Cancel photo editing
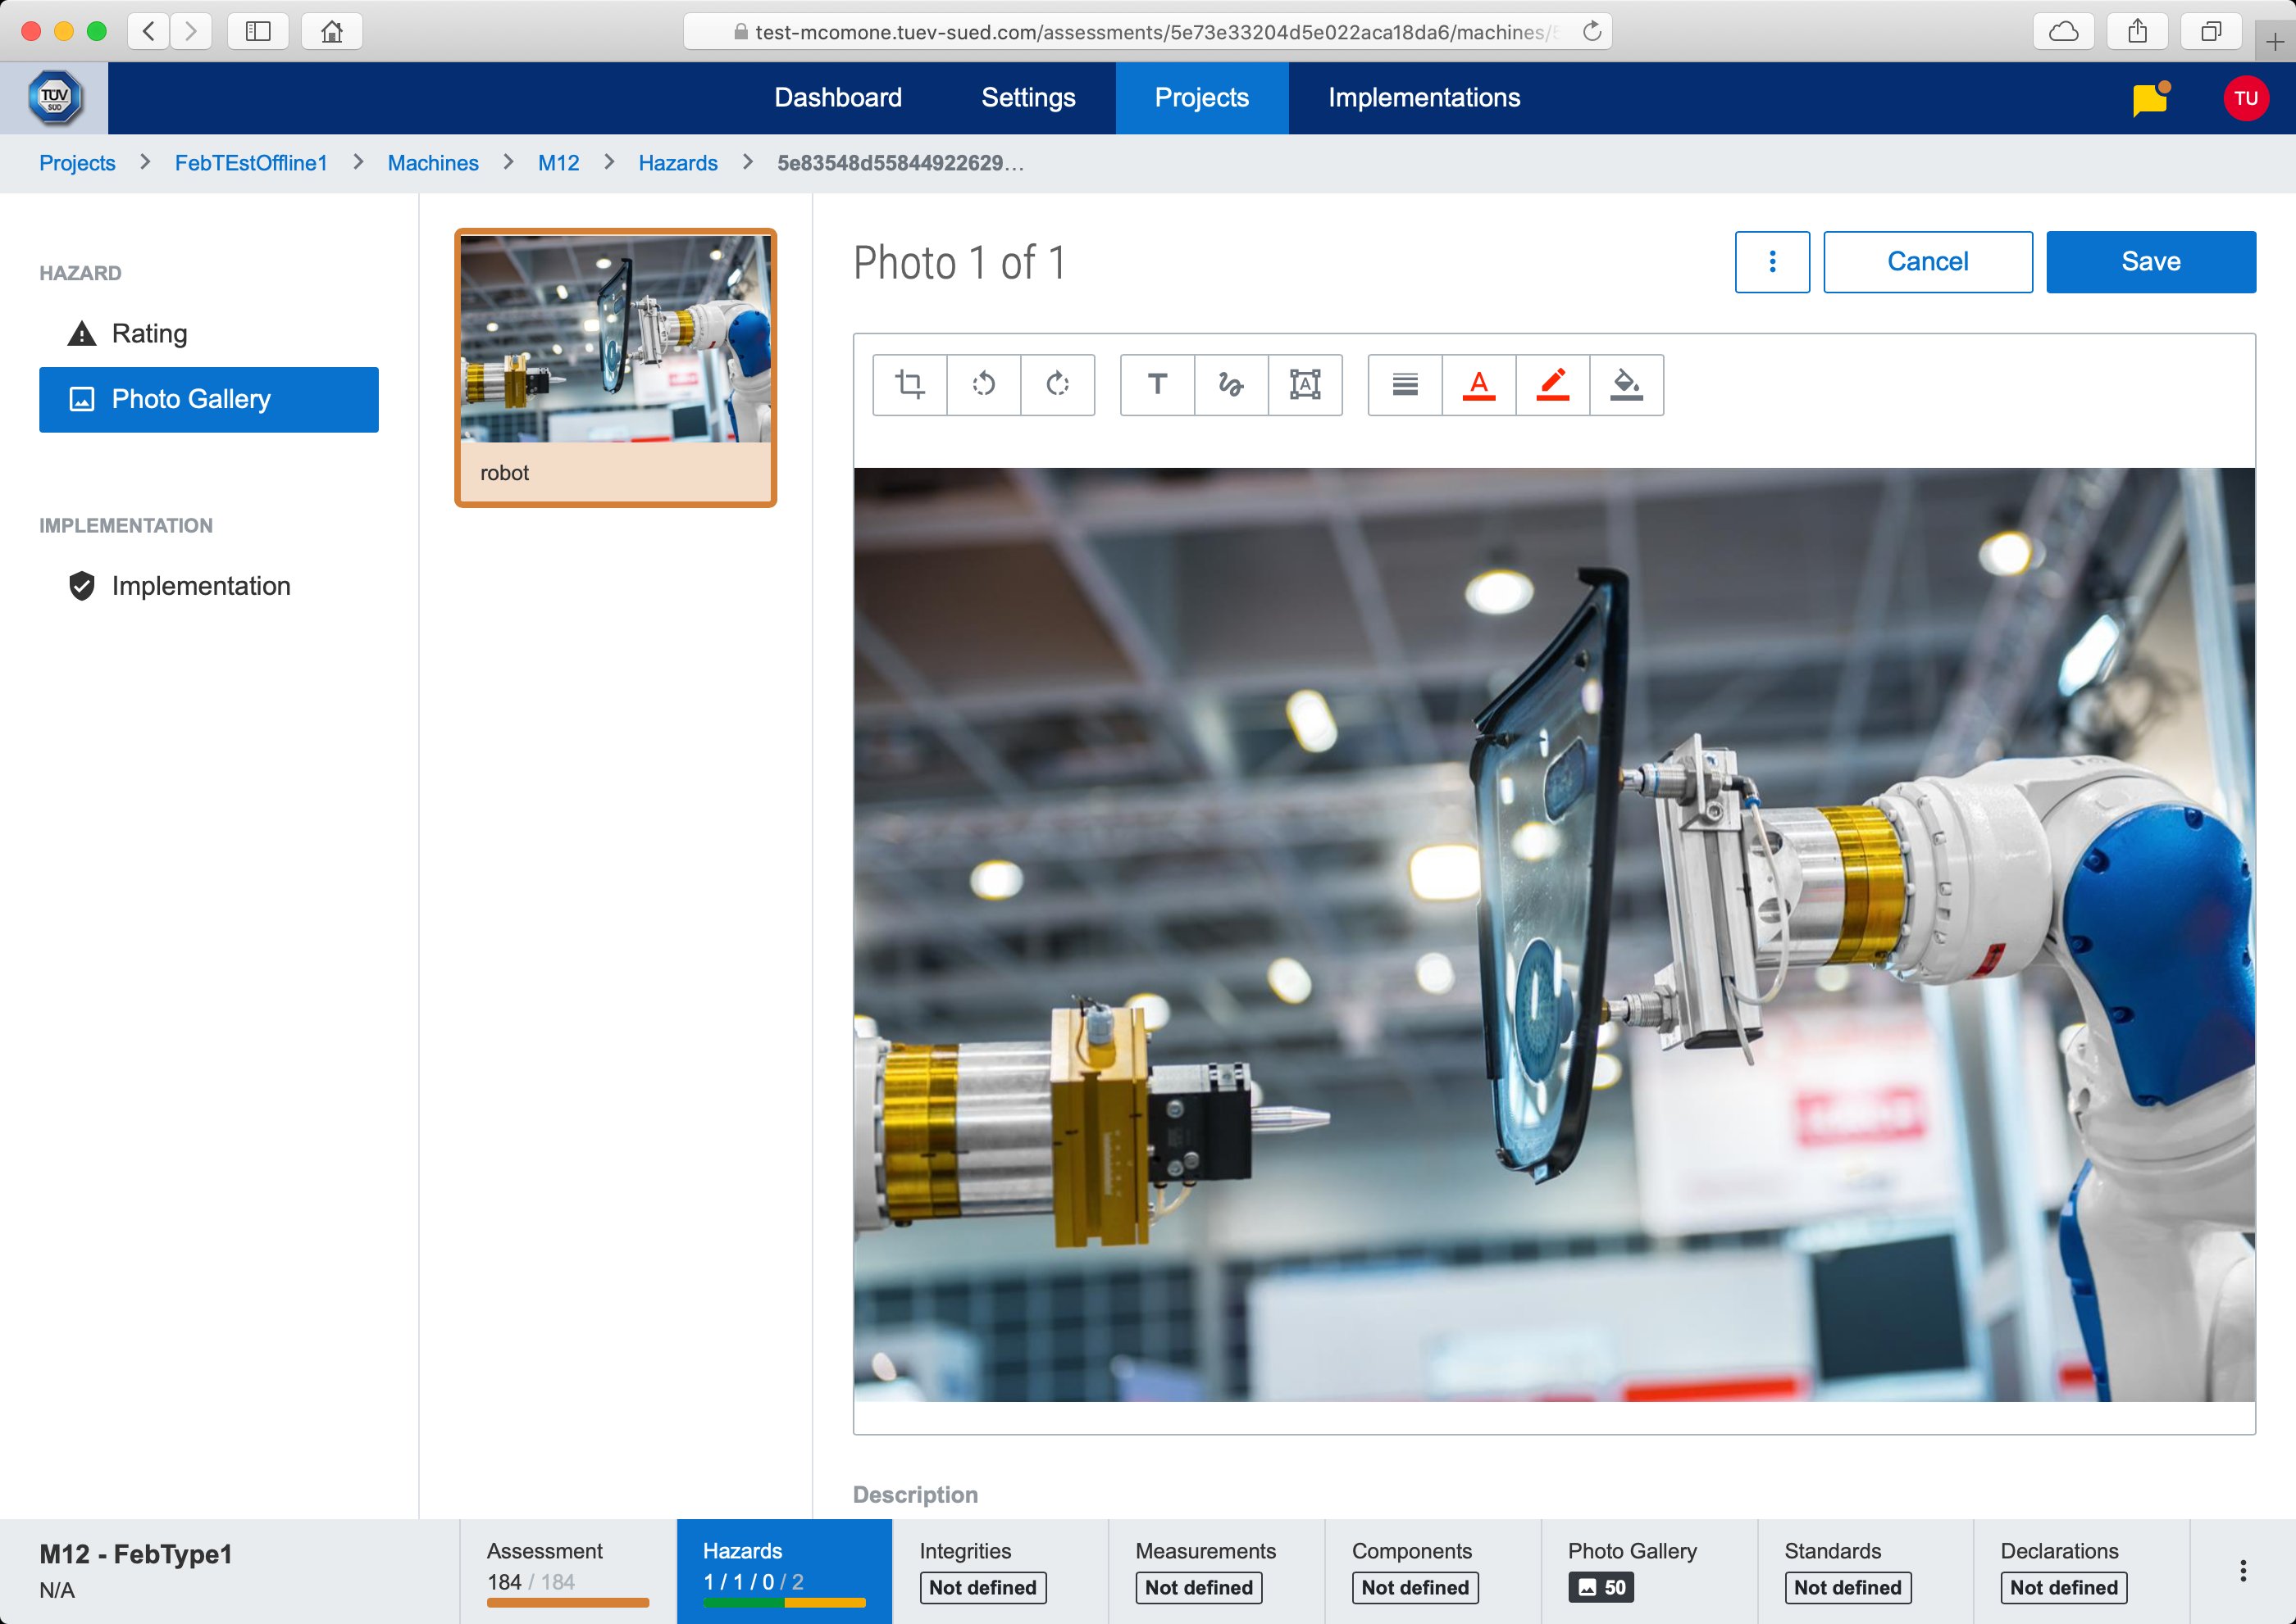The width and height of the screenshot is (2296, 1624). 1927,262
